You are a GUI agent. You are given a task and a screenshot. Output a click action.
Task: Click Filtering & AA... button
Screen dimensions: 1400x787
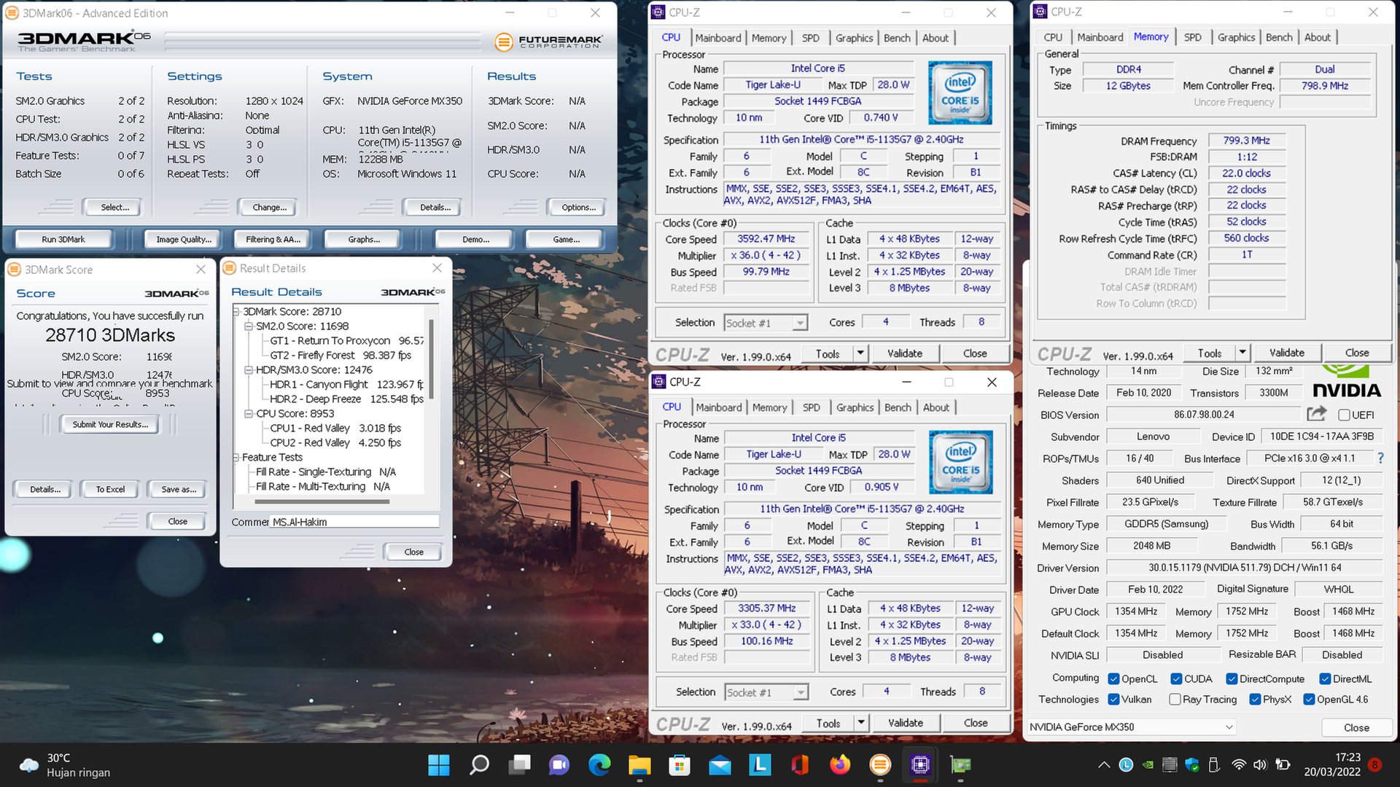[x=273, y=239]
